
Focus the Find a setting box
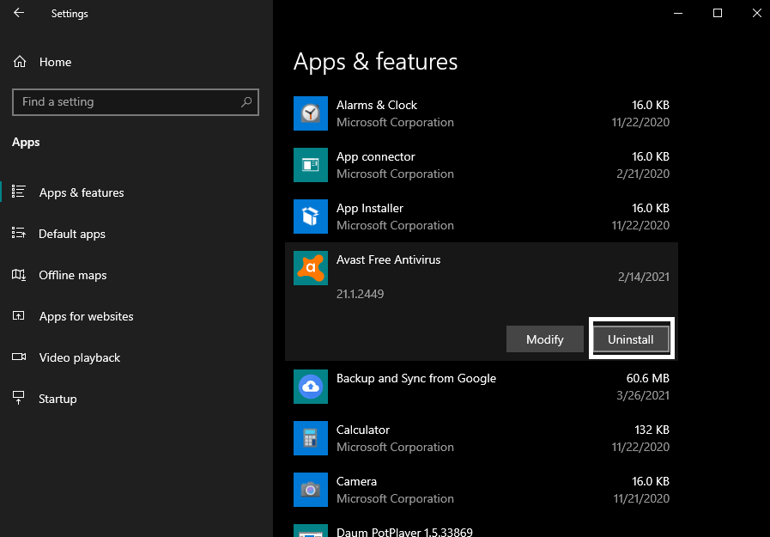[136, 101]
